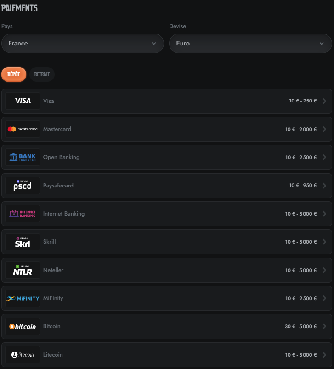Switch to the Retrait tab
Viewport: 334px width, 369px height.
point(42,74)
